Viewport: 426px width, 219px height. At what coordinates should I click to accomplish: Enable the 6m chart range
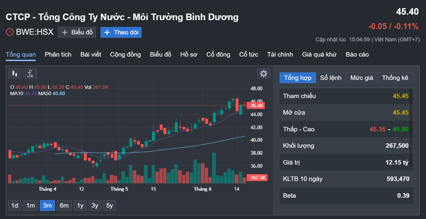(x=64, y=205)
